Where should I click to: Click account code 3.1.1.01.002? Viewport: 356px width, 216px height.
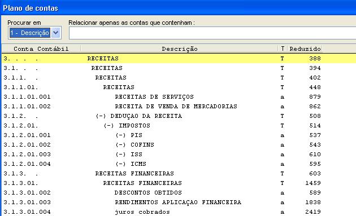27,106
